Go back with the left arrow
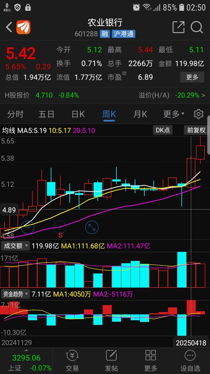This screenshot has width=210, height=374. click(9, 27)
